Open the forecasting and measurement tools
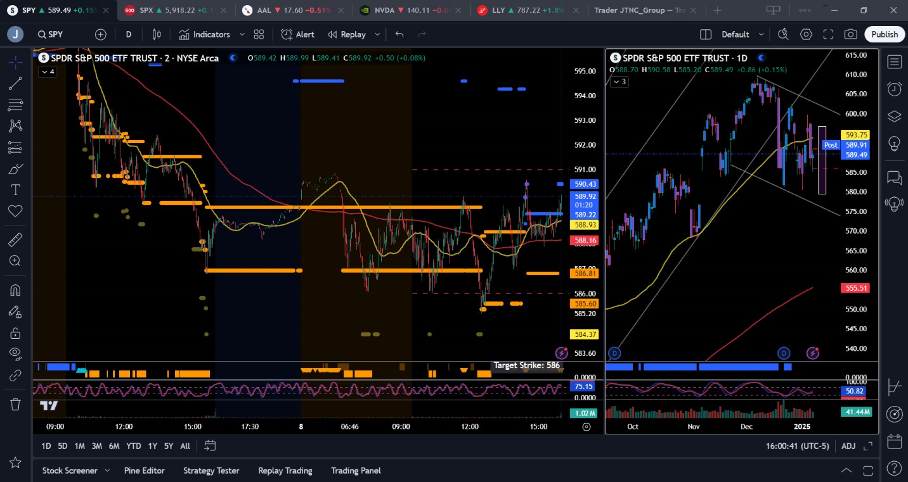 pyautogui.click(x=15, y=148)
